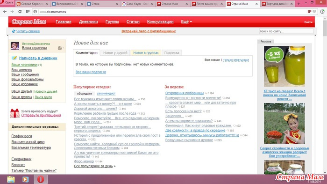This screenshot has height=184, width=327.
Task: Click the -5 кг juice jar ad image
Action: [284, 66]
